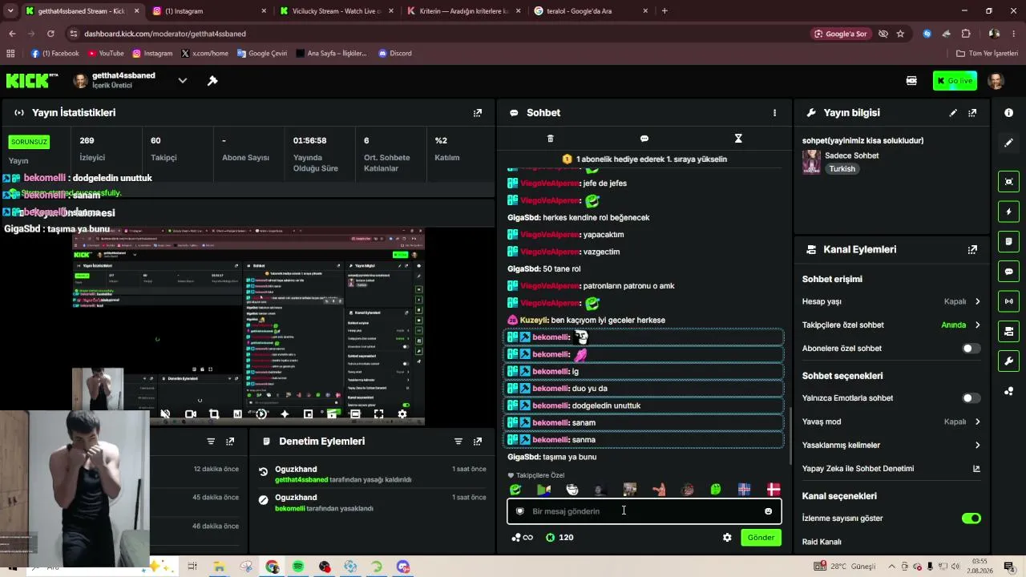Click the chat identity badge in message box
This screenshot has width=1026, height=577.
tap(519, 511)
